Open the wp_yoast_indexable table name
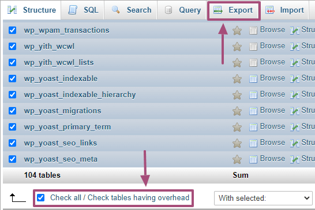315x210 pixels. click(x=61, y=79)
